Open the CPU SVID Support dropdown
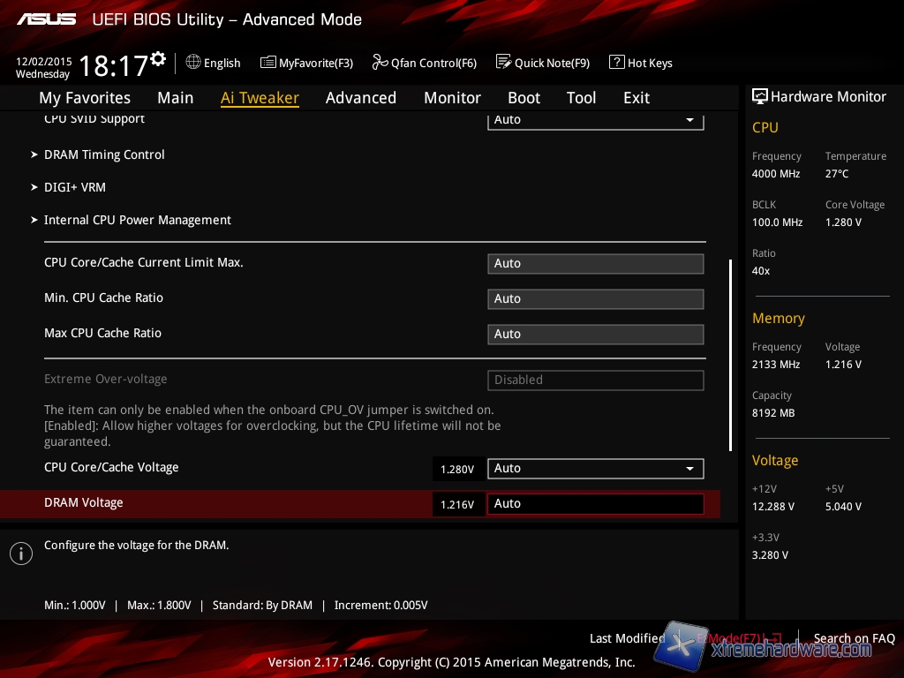904x678 pixels. 595,120
